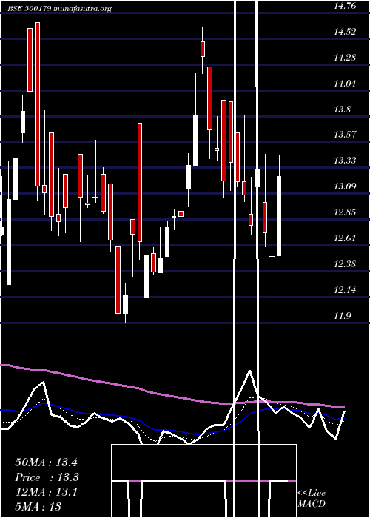Click the 14.52 price axis label
Screen dimensions: 370x518
[x=345, y=32]
